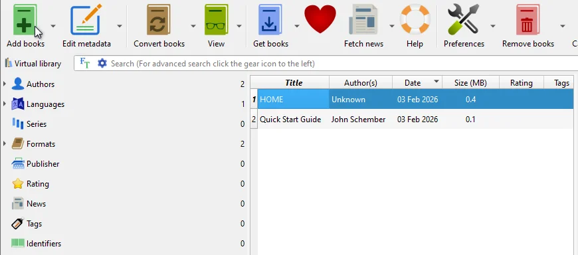Open Preferences tools icon

463,19
